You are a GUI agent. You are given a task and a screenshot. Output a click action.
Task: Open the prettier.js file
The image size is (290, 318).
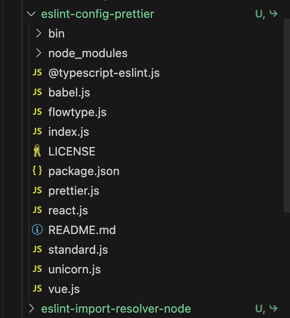74,191
